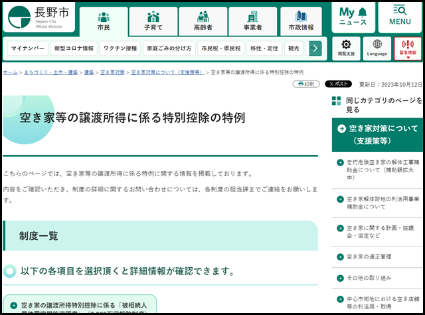This screenshot has width=425, height=315.
Task: Go to 空き家対策について(支援策等) breadcrumb
Action: (x=167, y=72)
